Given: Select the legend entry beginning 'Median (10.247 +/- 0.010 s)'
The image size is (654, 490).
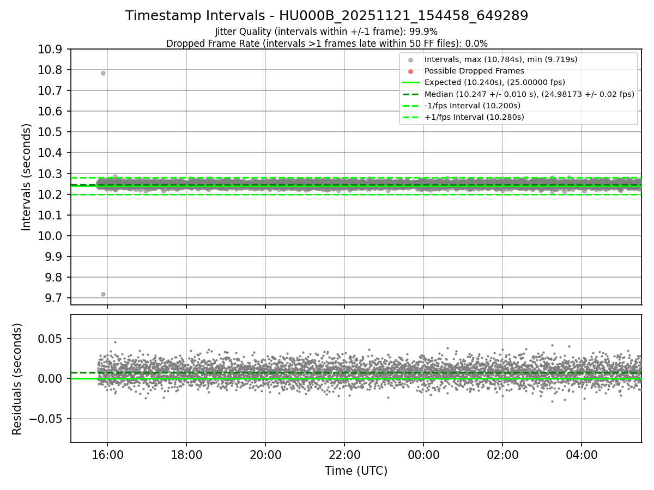Looking at the screenshot, I should coord(529,94).
